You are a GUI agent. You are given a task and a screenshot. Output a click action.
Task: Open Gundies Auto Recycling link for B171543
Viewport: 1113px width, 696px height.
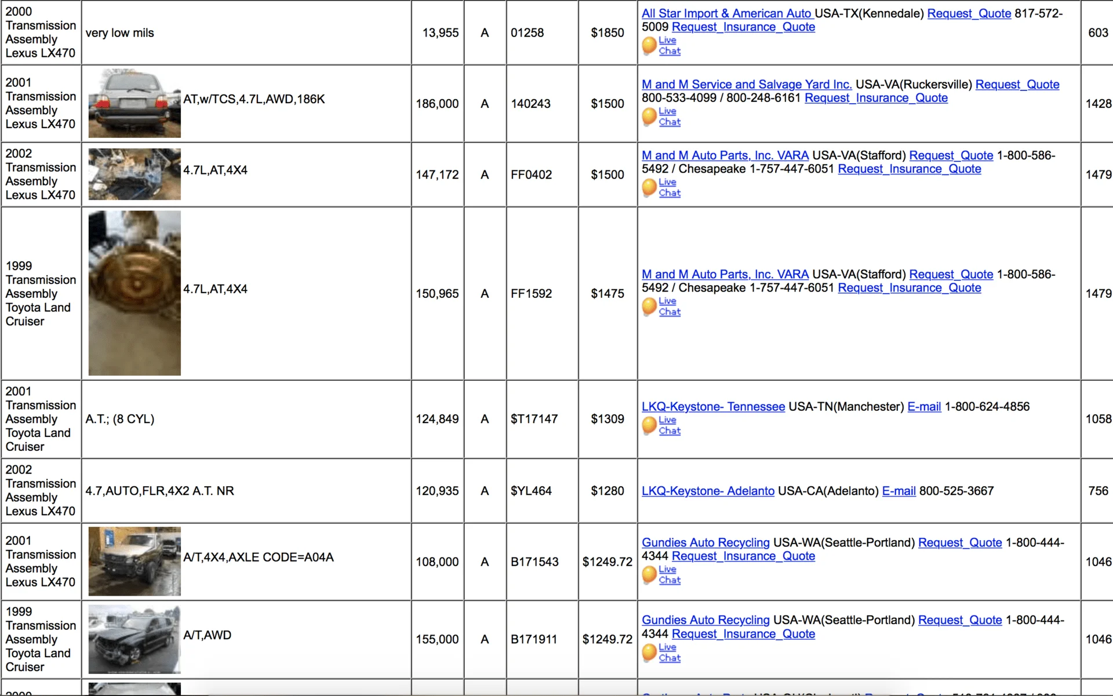point(705,542)
